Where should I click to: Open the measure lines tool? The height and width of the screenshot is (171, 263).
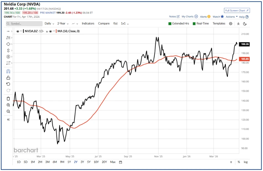[x=8, y=63]
